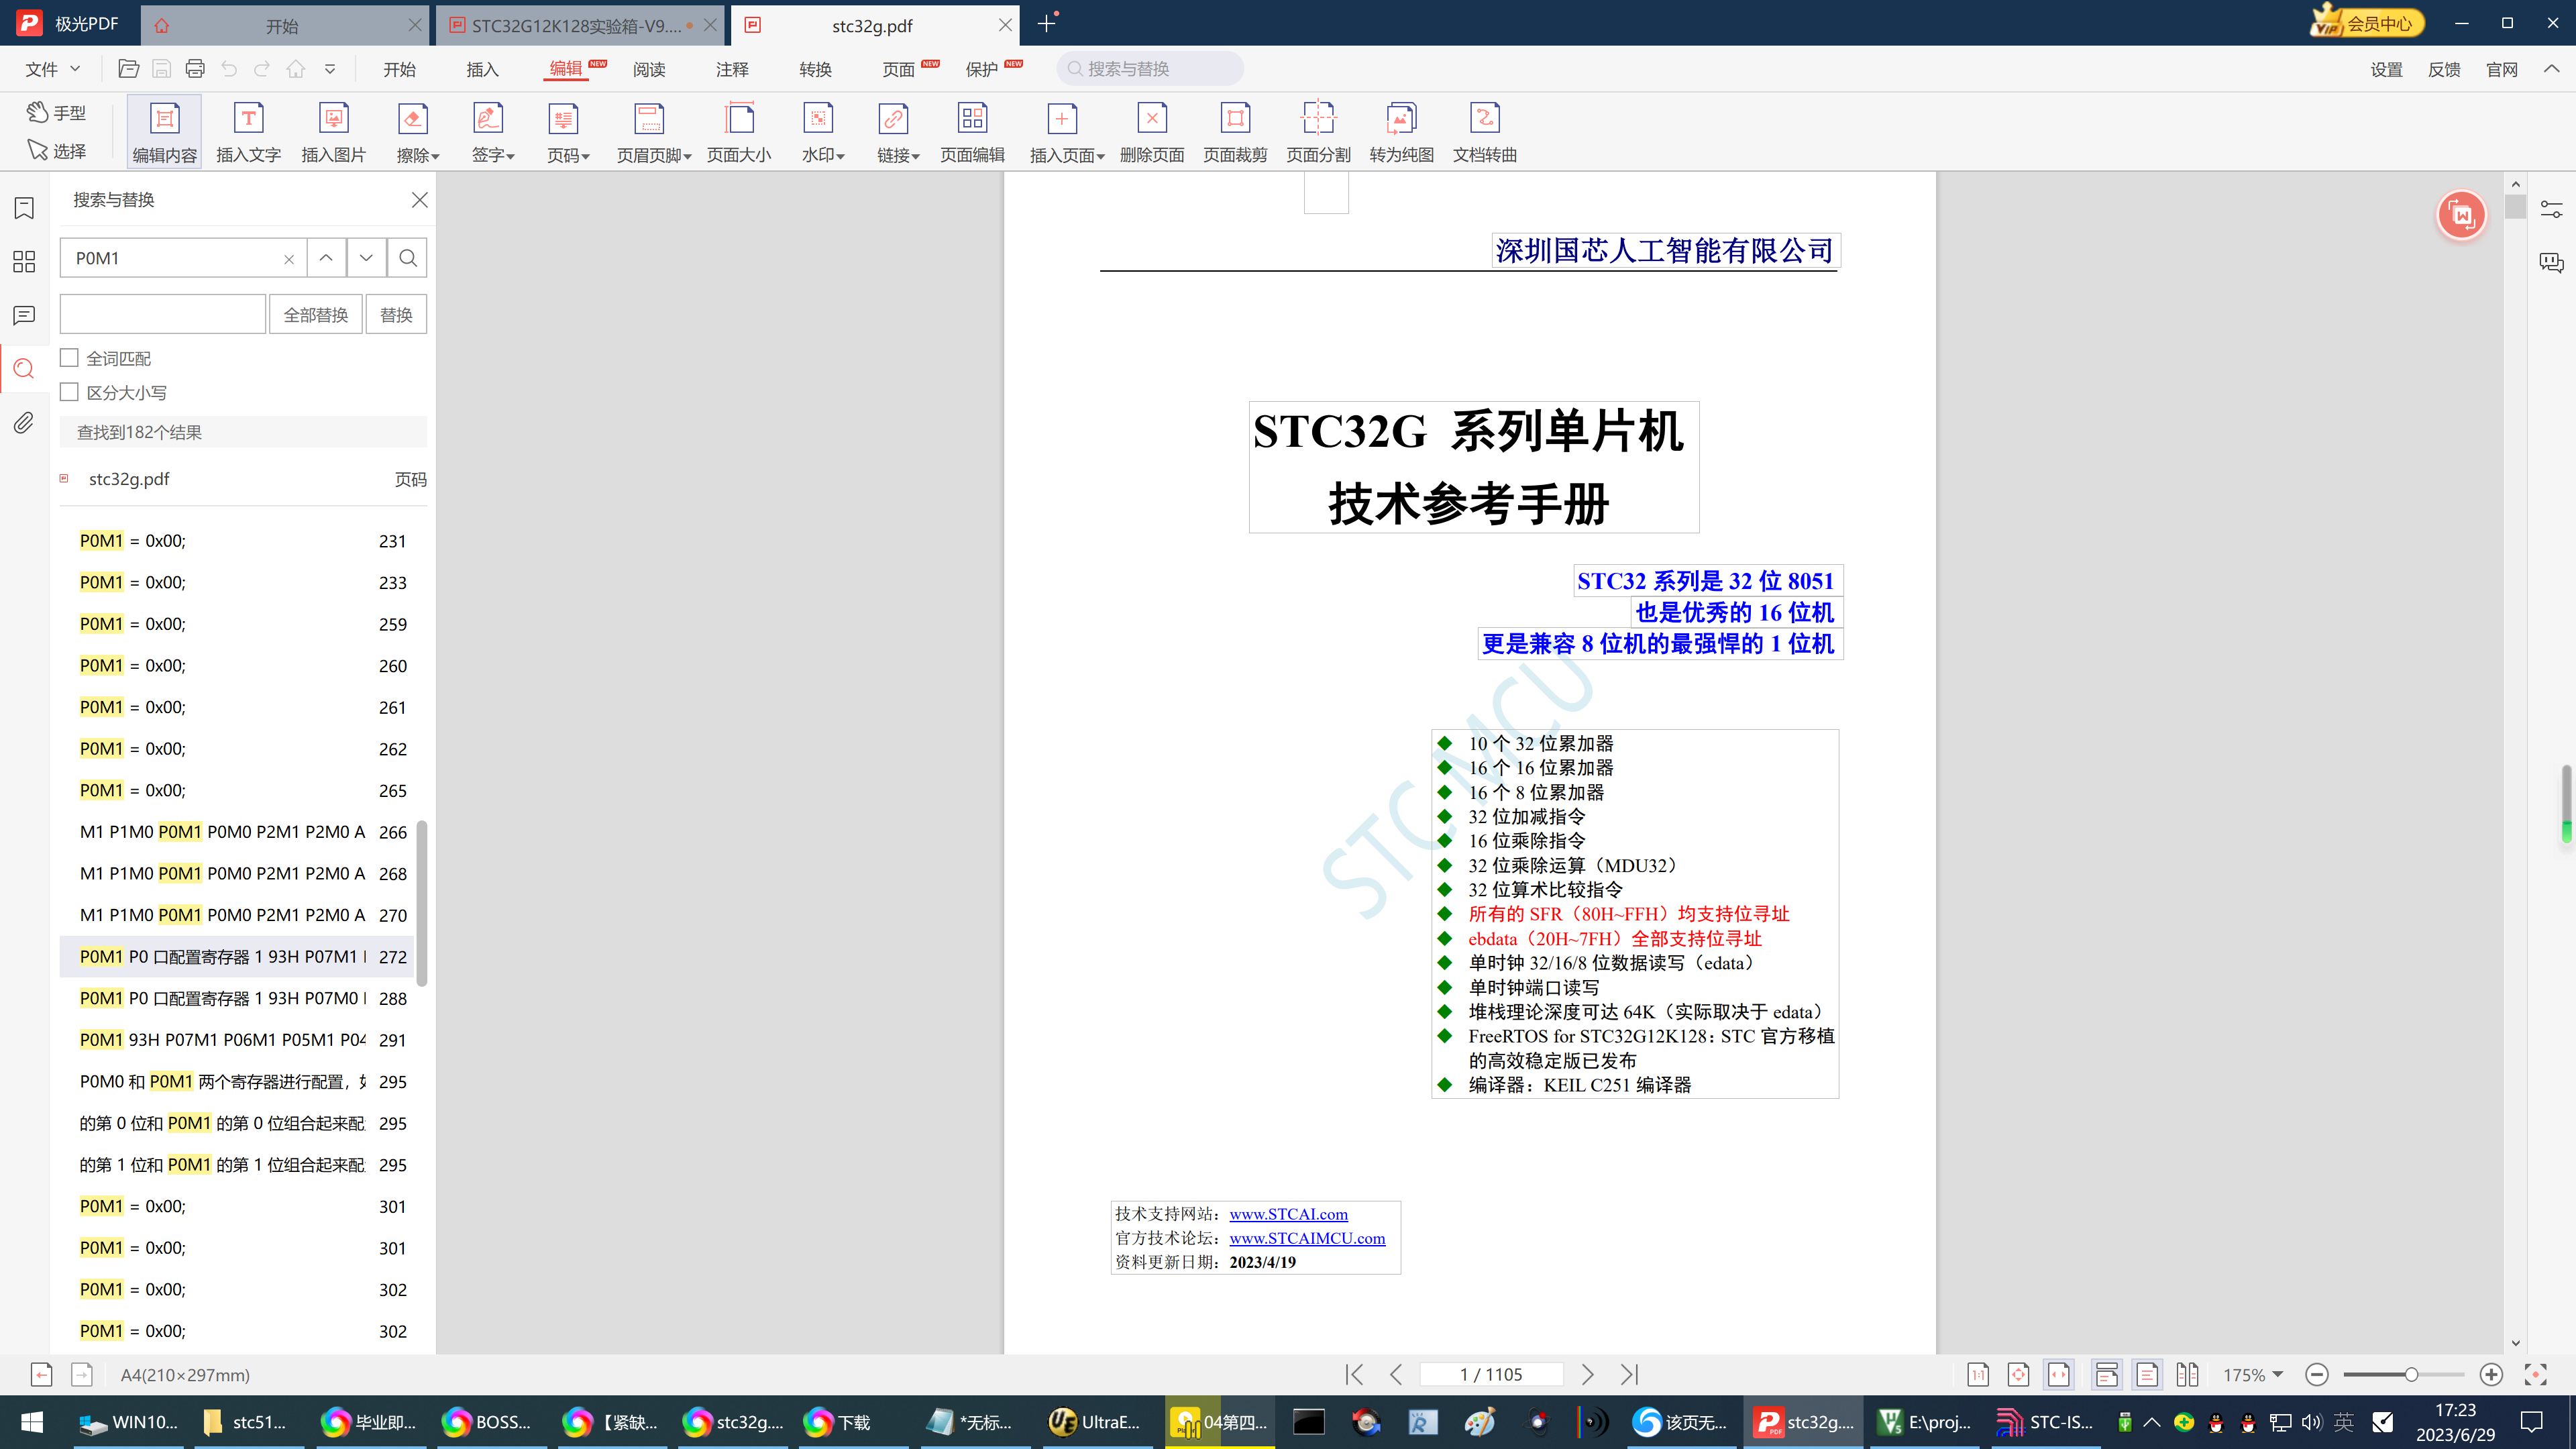2576x1449 pixels.
Task: Select the Edit Content tool
Action: click(165, 131)
